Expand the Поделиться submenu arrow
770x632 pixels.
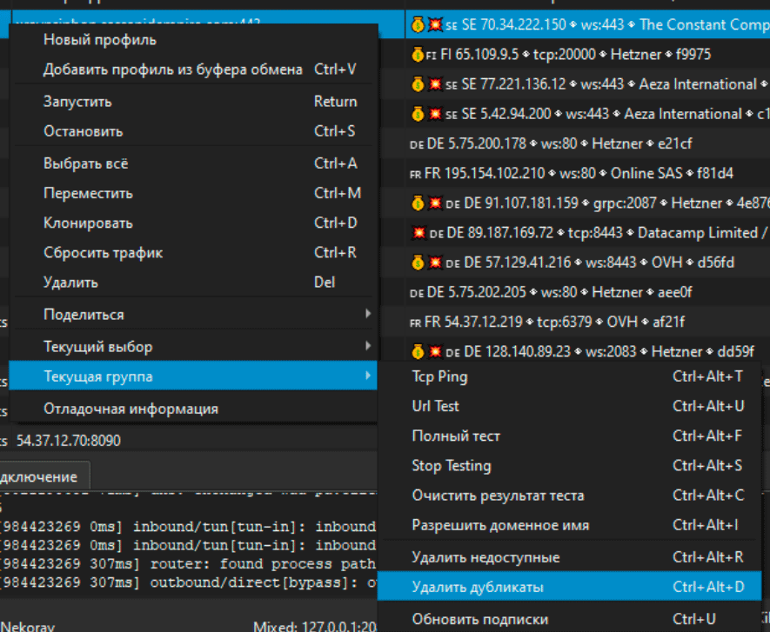coord(367,314)
